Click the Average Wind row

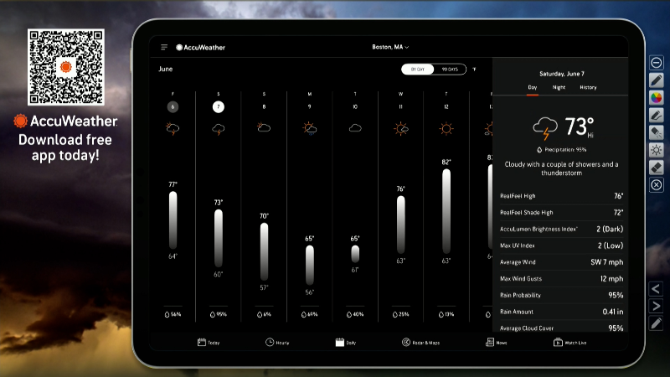(x=561, y=262)
